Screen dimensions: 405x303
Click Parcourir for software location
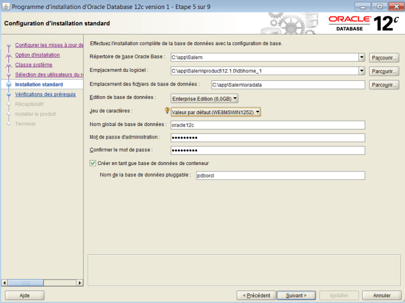(x=384, y=71)
